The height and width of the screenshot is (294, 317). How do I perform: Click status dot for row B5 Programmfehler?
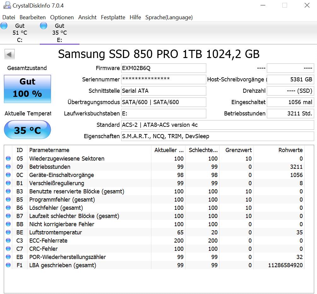pos(8,199)
